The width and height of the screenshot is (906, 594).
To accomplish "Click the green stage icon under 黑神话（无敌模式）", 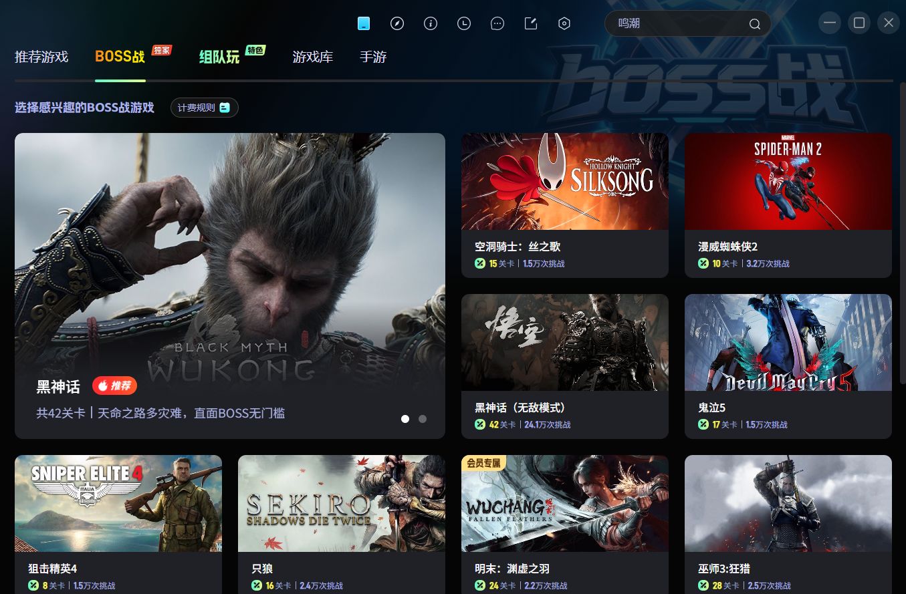I will pyautogui.click(x=480, y=424).
